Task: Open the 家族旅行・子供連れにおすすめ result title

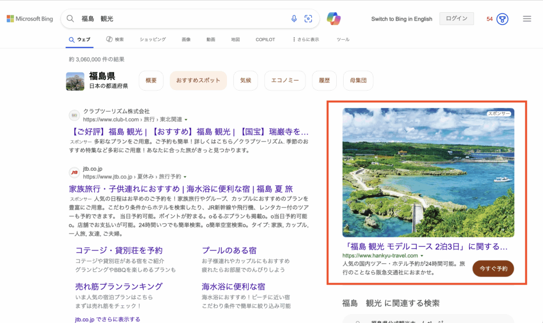Action: coord(181,189)
